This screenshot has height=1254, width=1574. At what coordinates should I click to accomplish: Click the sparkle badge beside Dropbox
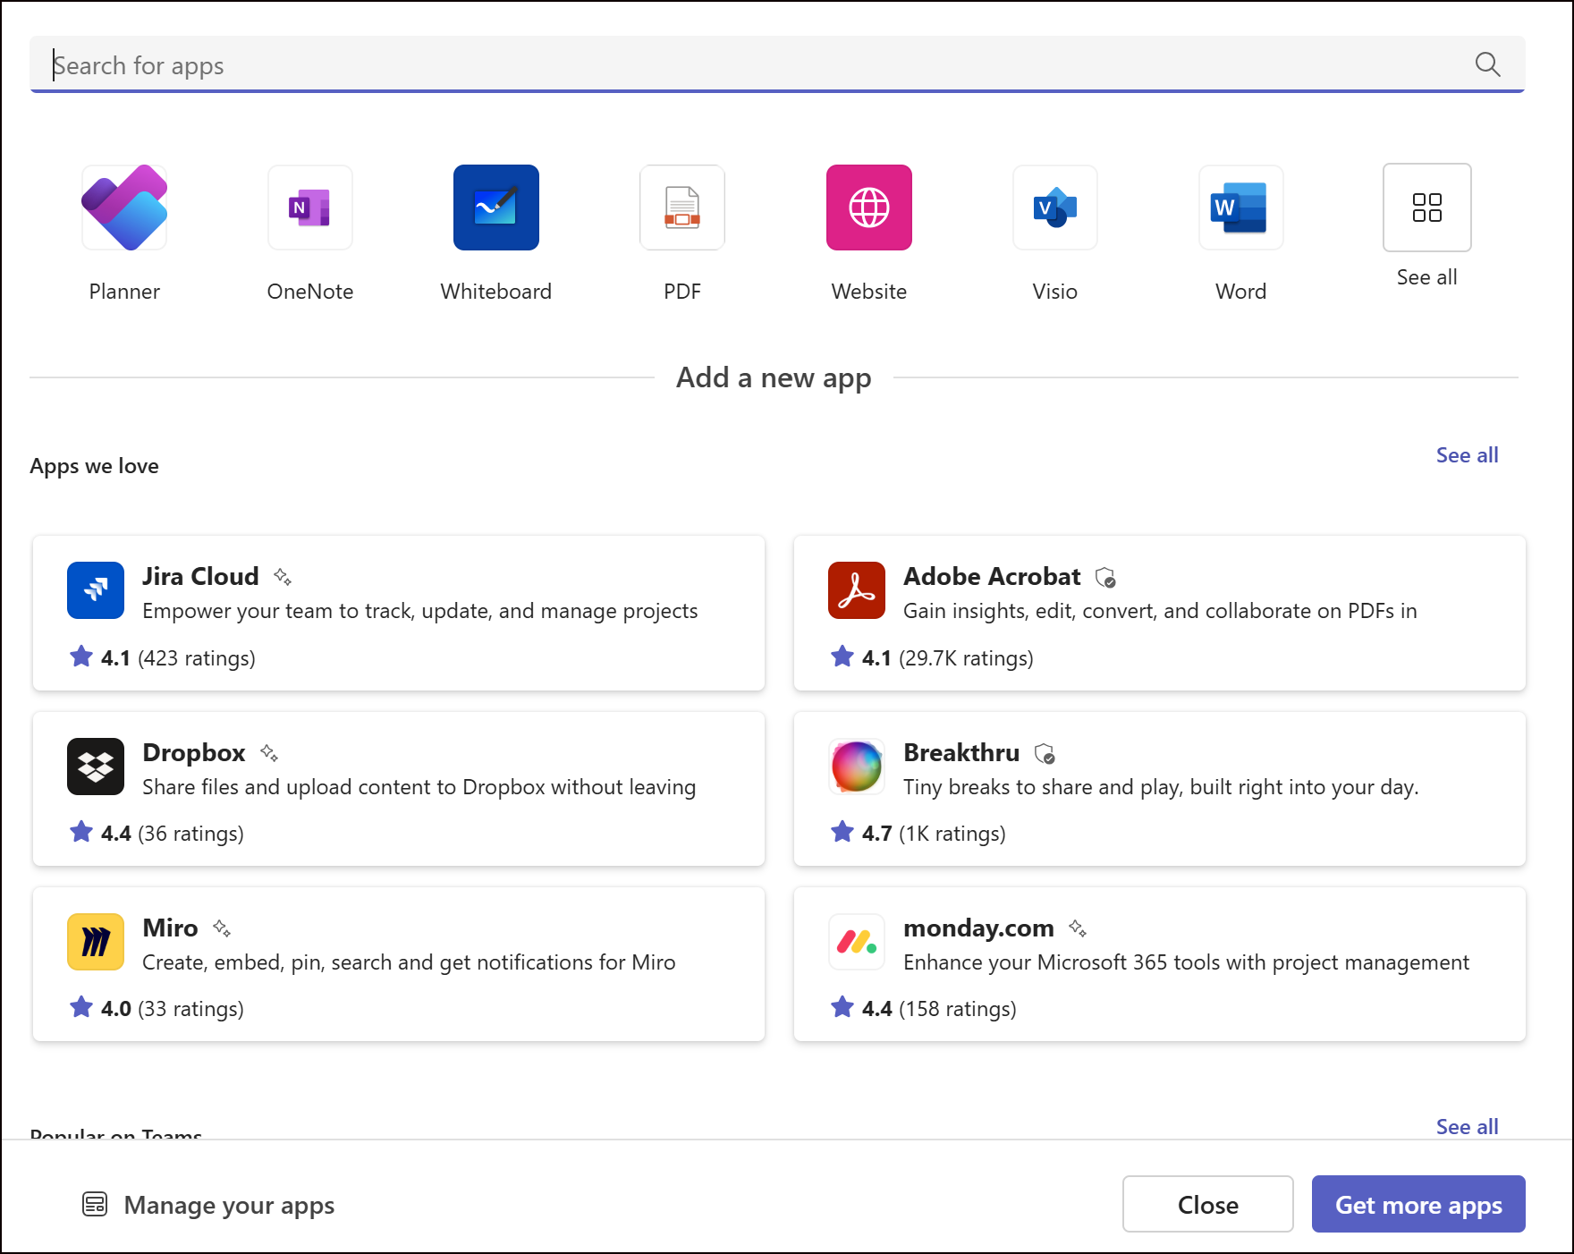(269, 753)
